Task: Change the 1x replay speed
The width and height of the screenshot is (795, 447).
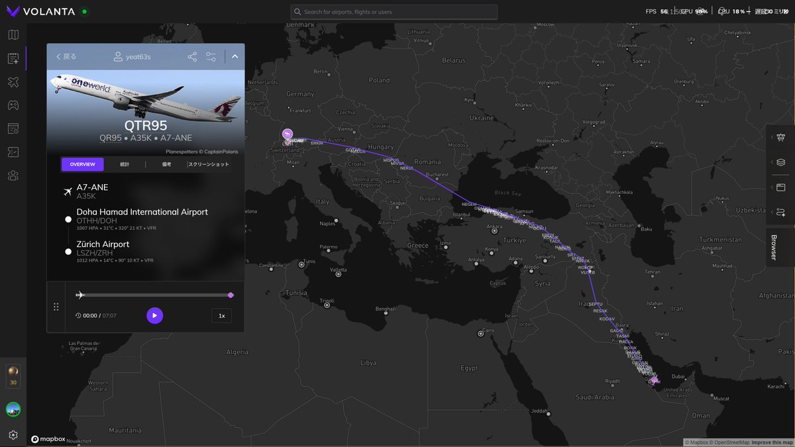Action: (222, 316)
